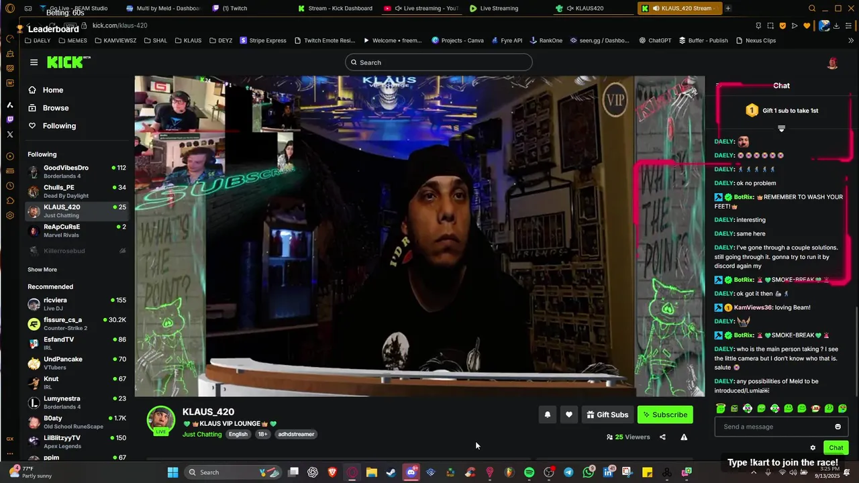Viewport: 859px width, 483px height.
Task: Click Twitch icon in browser sidebar
Action: coord(10,119)
